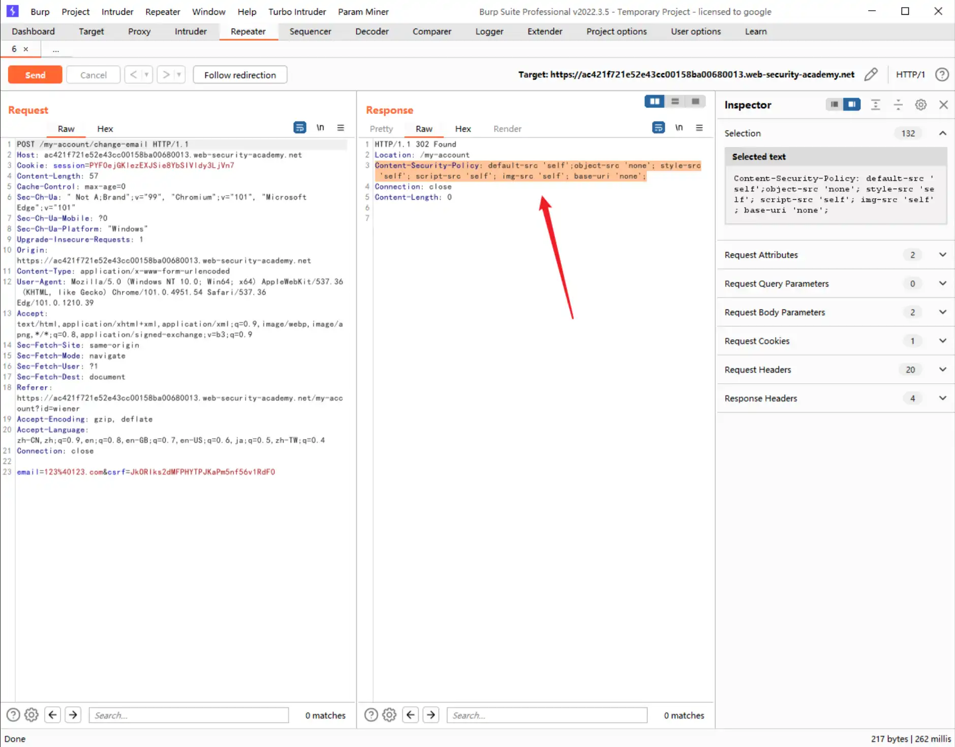
Task: Switch to the Decoder tab
Action: 372,32
